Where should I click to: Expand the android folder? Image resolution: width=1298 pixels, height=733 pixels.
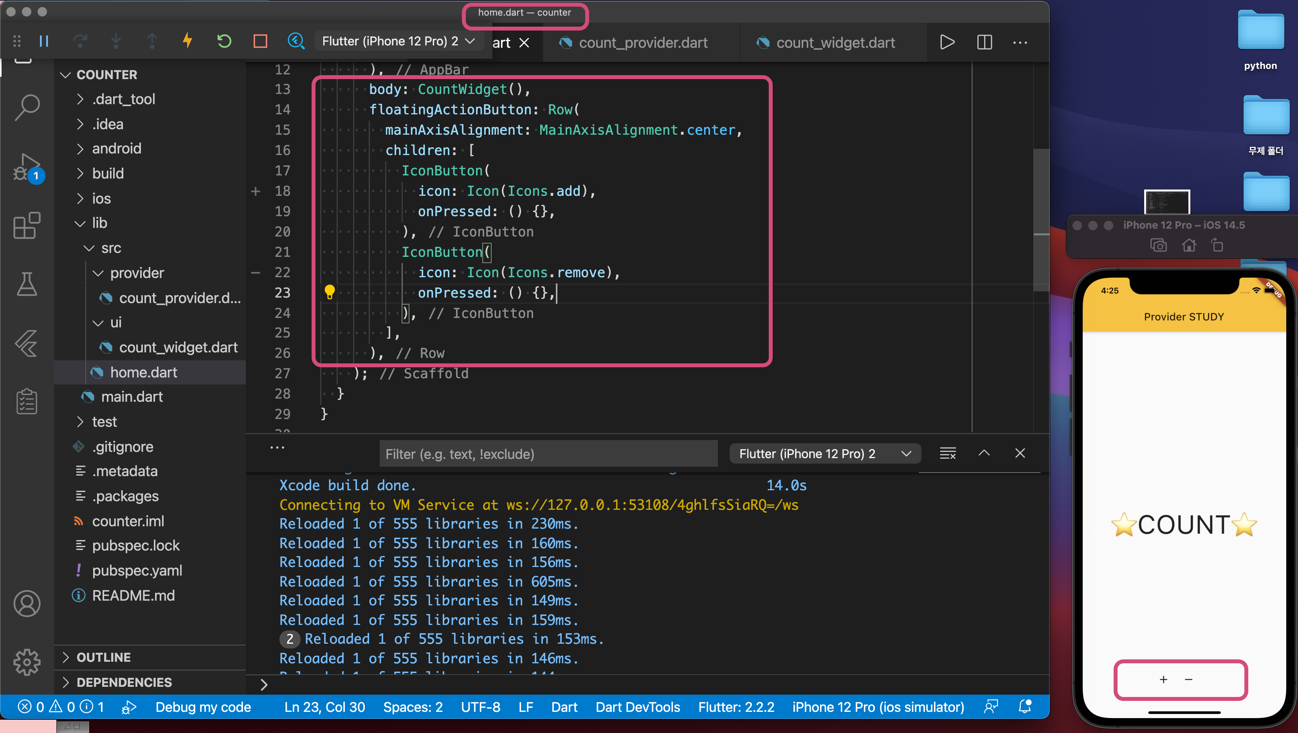coord(116,148)
